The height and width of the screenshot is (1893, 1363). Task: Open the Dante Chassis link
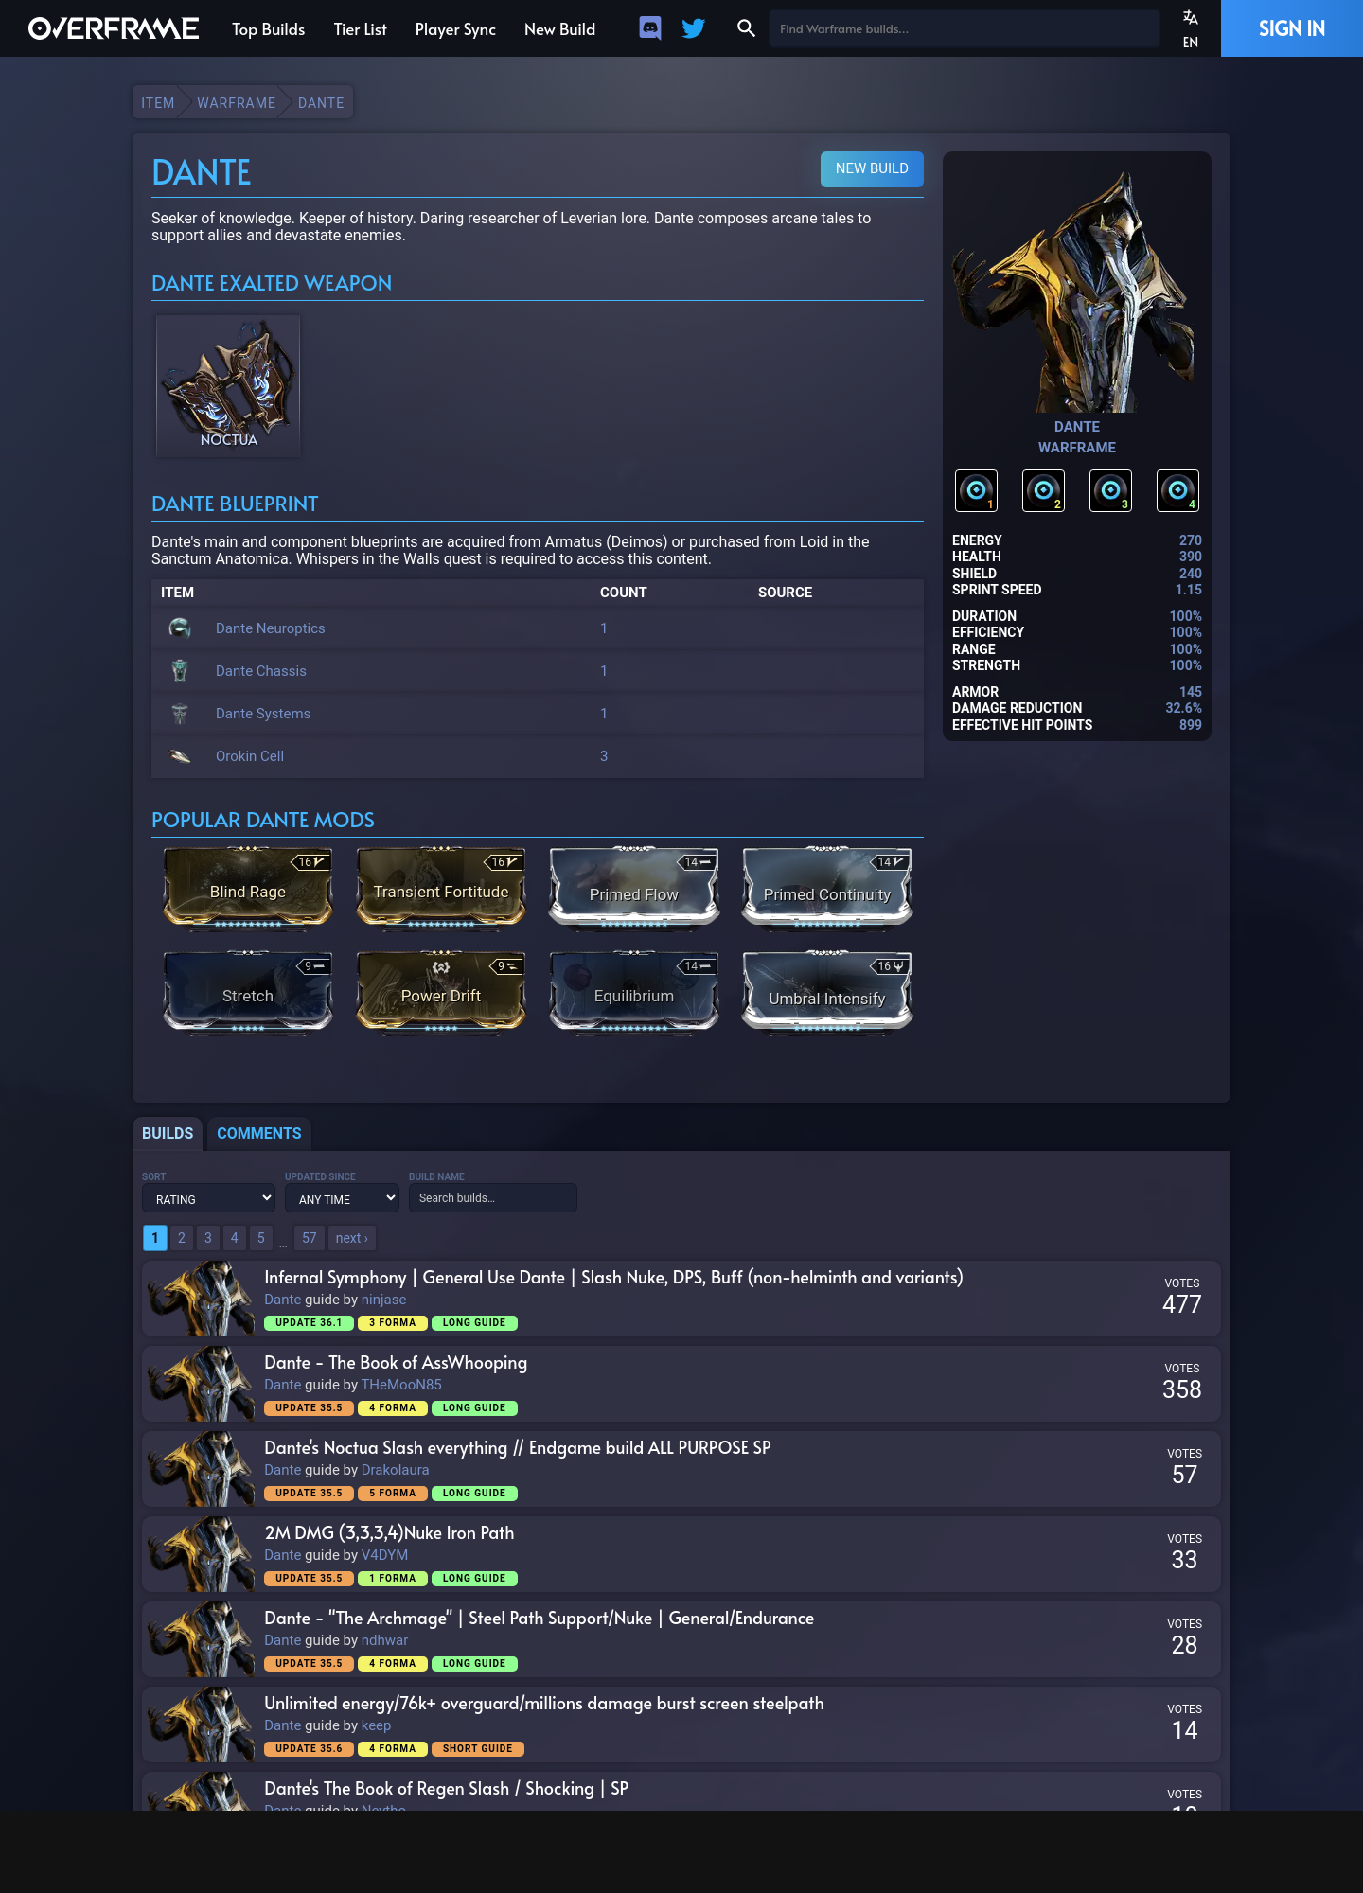(x=261, y=671)
